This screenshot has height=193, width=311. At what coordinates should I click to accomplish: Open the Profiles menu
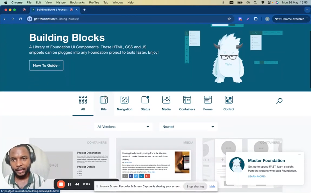pyautogui.click(x=94, y=3)
